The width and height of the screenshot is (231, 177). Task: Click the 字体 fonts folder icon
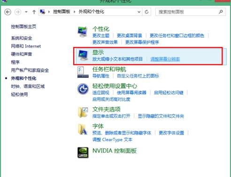[x=83, y=129]
